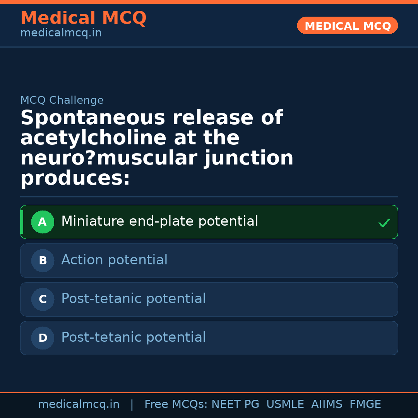Open medicalmcq.in link in the footer
The height and width of the screenshot is (418, 418).
79,404
